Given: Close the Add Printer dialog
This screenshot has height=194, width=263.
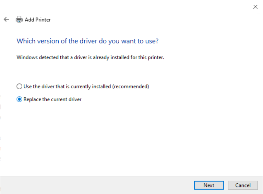Looking at the screenshot, I should [x=255, y=7].
